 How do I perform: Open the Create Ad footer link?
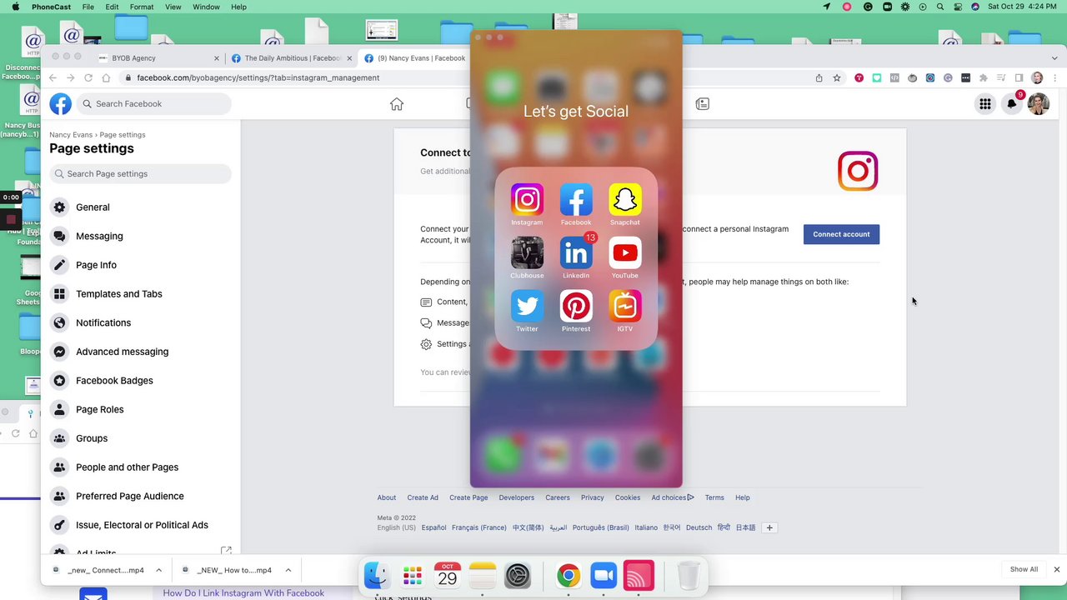click(x=423, y=497)
